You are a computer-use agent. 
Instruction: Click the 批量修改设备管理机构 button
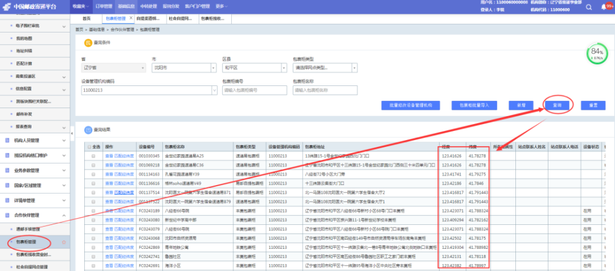411,105
